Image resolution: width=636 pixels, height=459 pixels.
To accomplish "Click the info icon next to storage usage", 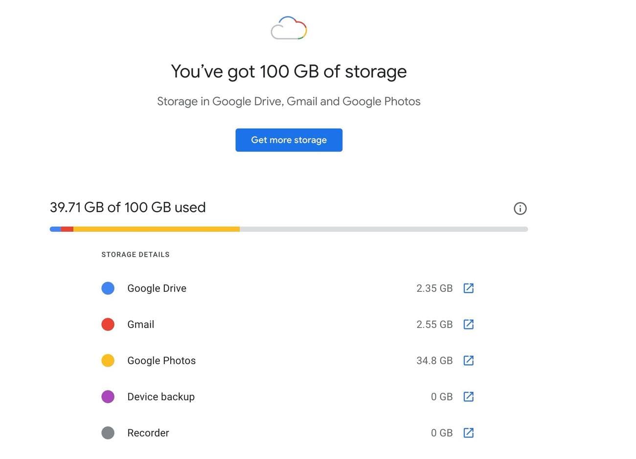I will (x=520, y=208).
